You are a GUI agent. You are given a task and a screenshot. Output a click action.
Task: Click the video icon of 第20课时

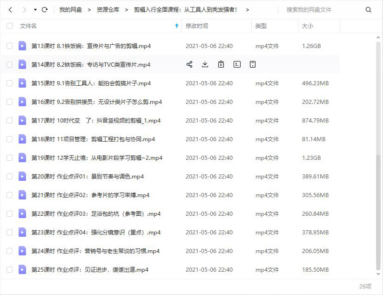(x=22, y=176)
